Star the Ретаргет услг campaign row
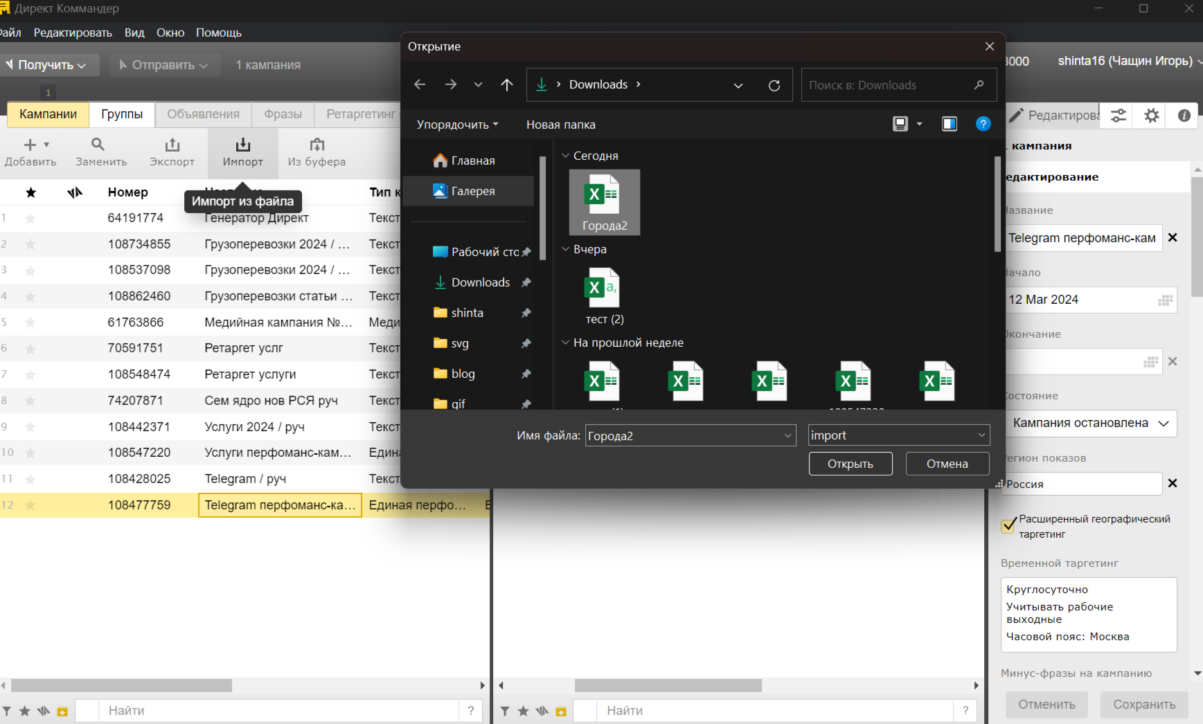1203x724 pixels. pyautogui.click(x=30, y=348)
